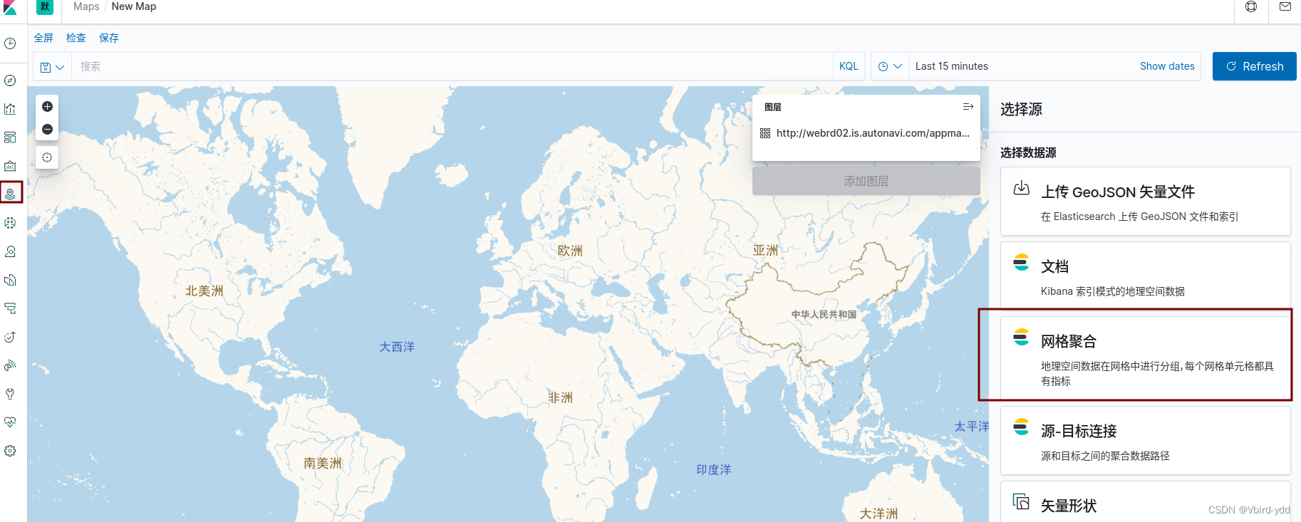The width and height of the screenshot is (1301, 522).
Task: Open Metrics infrastructure icon in sidebar
Action: [x=10, y=251]
